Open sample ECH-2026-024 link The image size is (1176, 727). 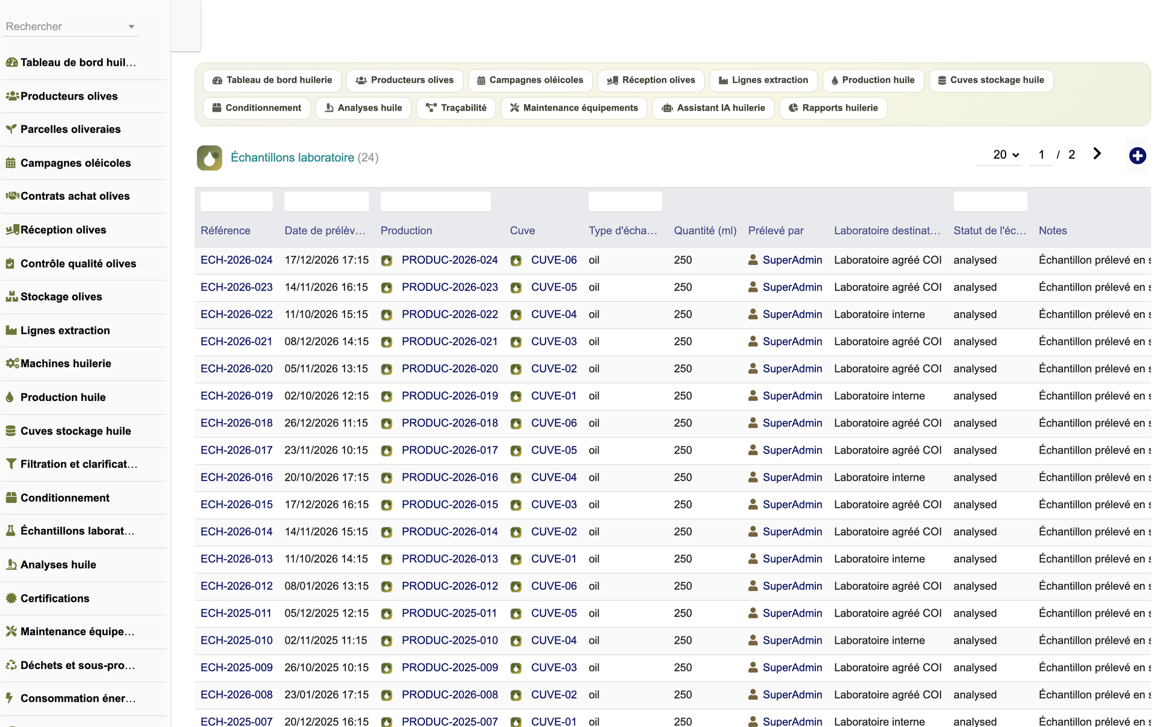pos(236,260)
